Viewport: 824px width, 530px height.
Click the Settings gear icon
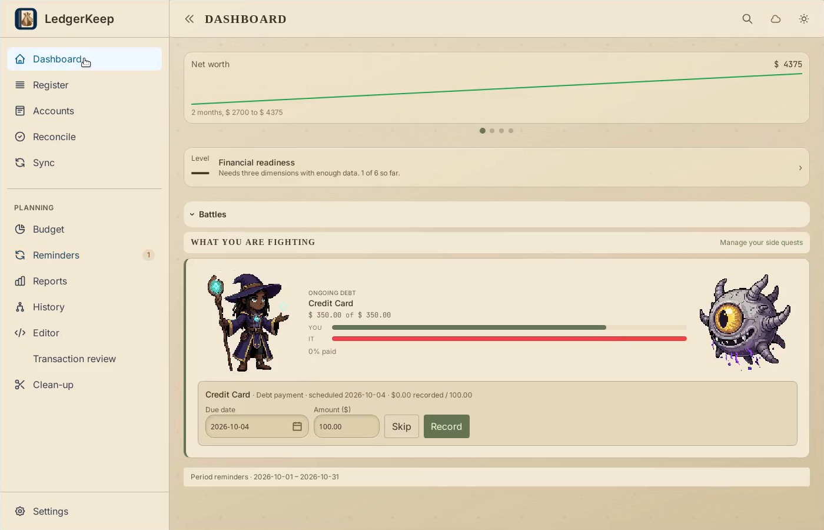coord(20,511)
